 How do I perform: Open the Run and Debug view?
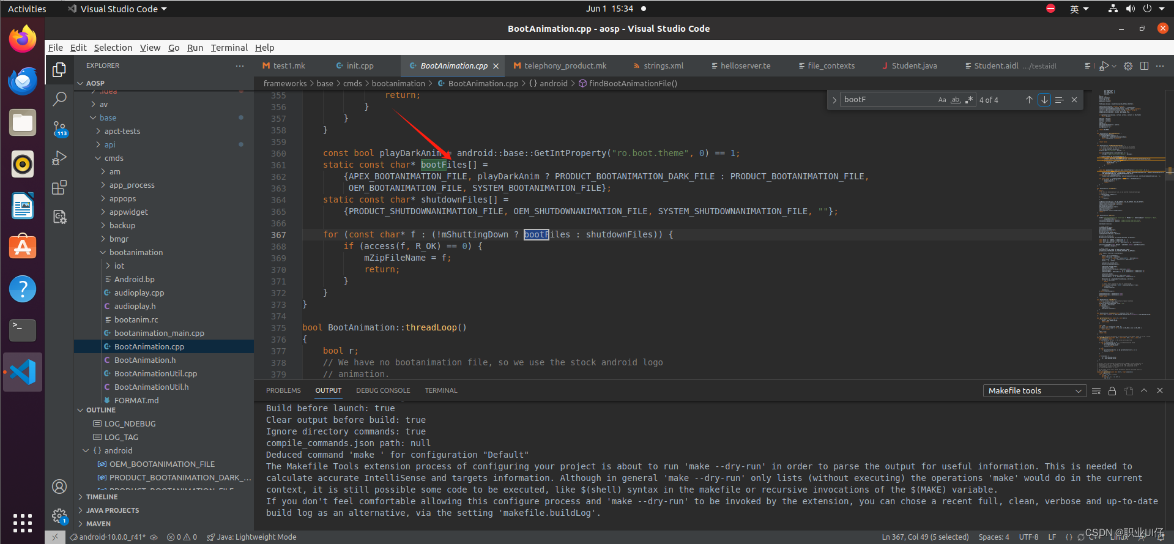[x=59, y=158]
